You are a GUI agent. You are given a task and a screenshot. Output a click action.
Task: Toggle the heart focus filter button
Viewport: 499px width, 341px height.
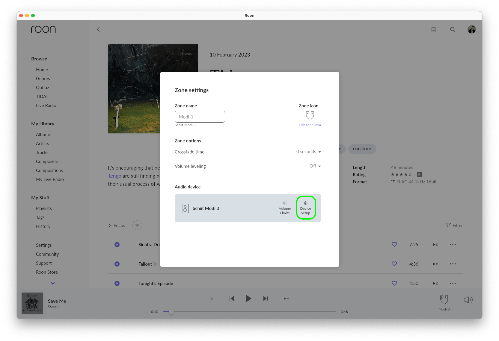pos(137,225)
